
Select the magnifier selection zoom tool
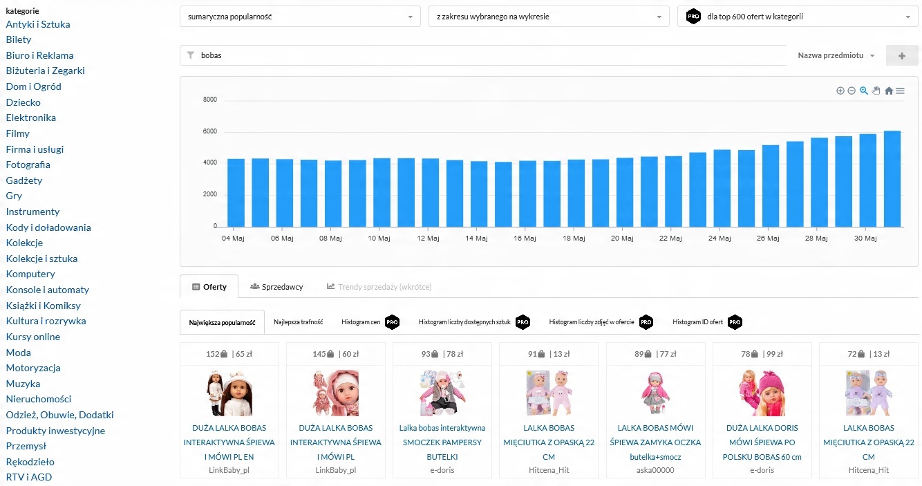pos(864,91)
